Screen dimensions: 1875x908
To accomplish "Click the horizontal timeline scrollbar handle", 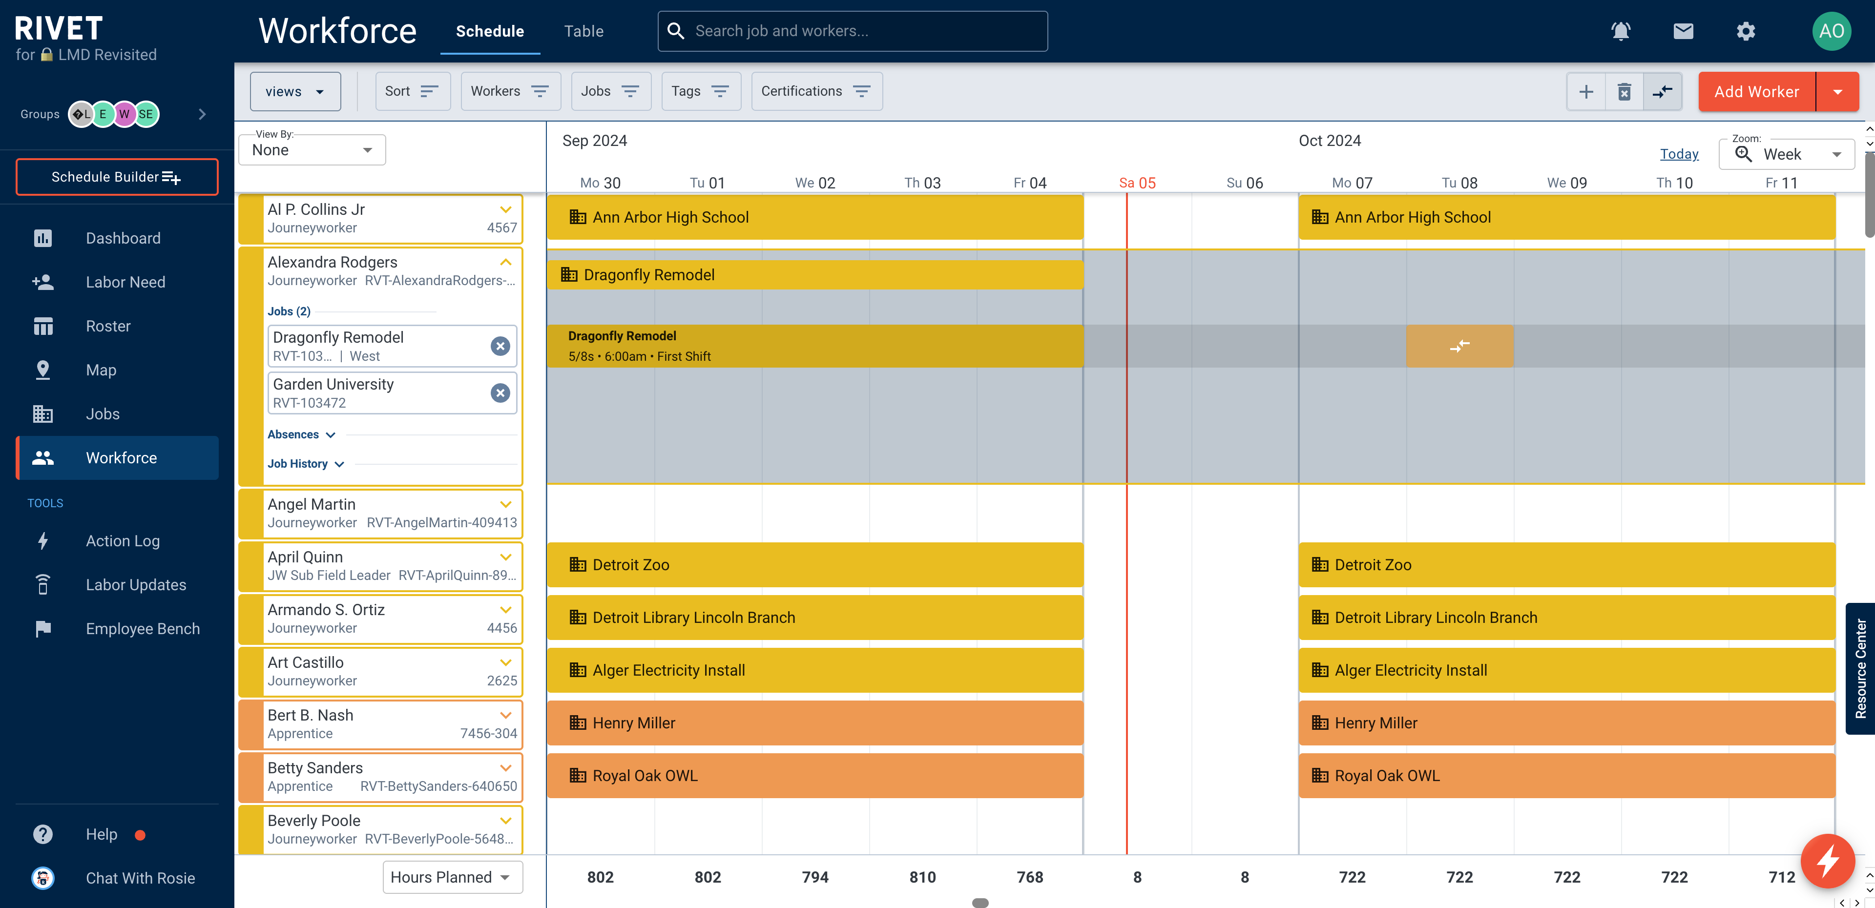I will click(979, 903).
